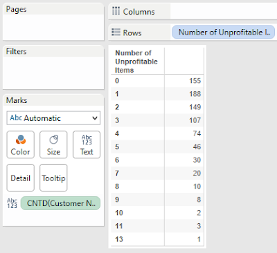
Task: Click the Columns shelf icon
Action: pos(116,11)
